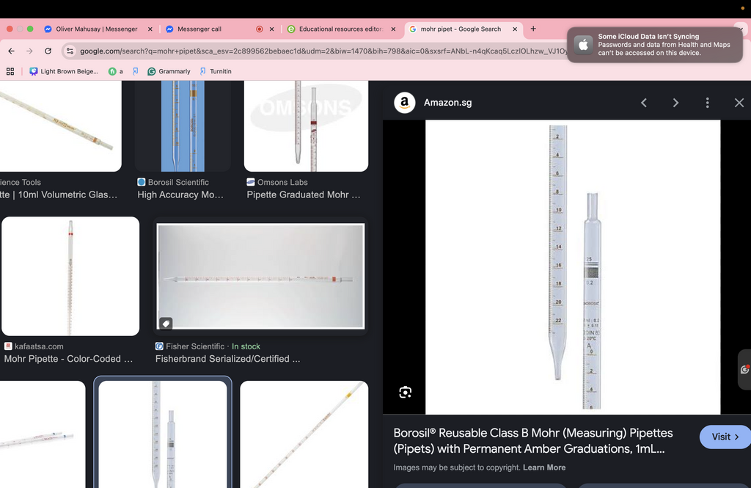Viewport: 751px width, 488px height.
Task: Go to previous image with left chevron
Action: coord(644,103)
